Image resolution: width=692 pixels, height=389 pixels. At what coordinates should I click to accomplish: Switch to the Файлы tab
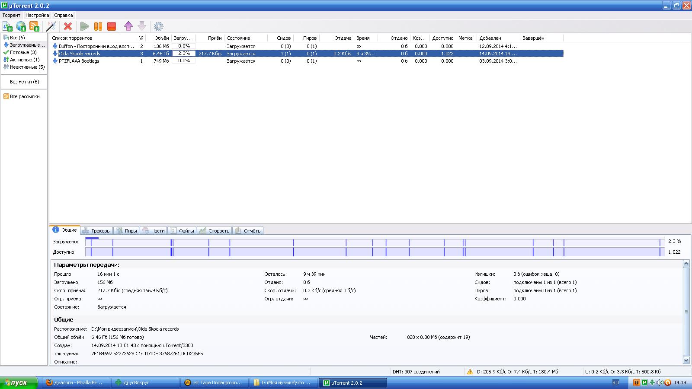coord(182,231)
